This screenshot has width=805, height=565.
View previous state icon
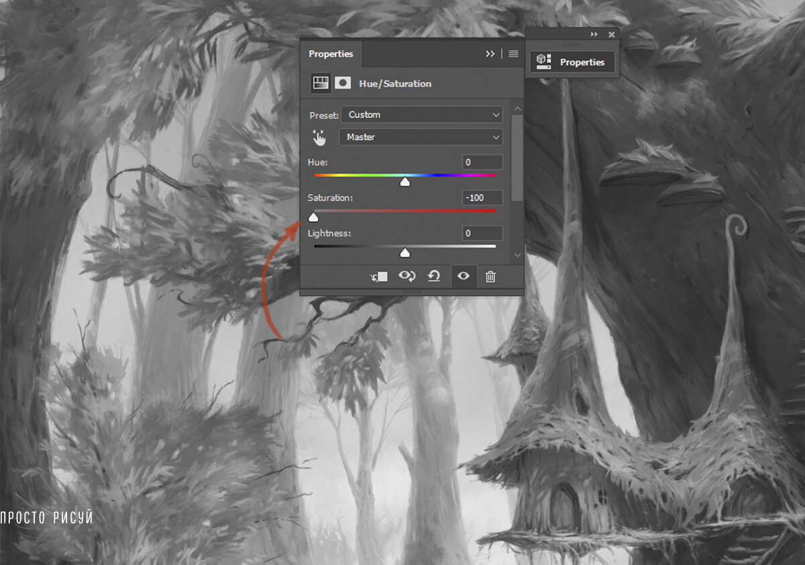tap(407, 276)
